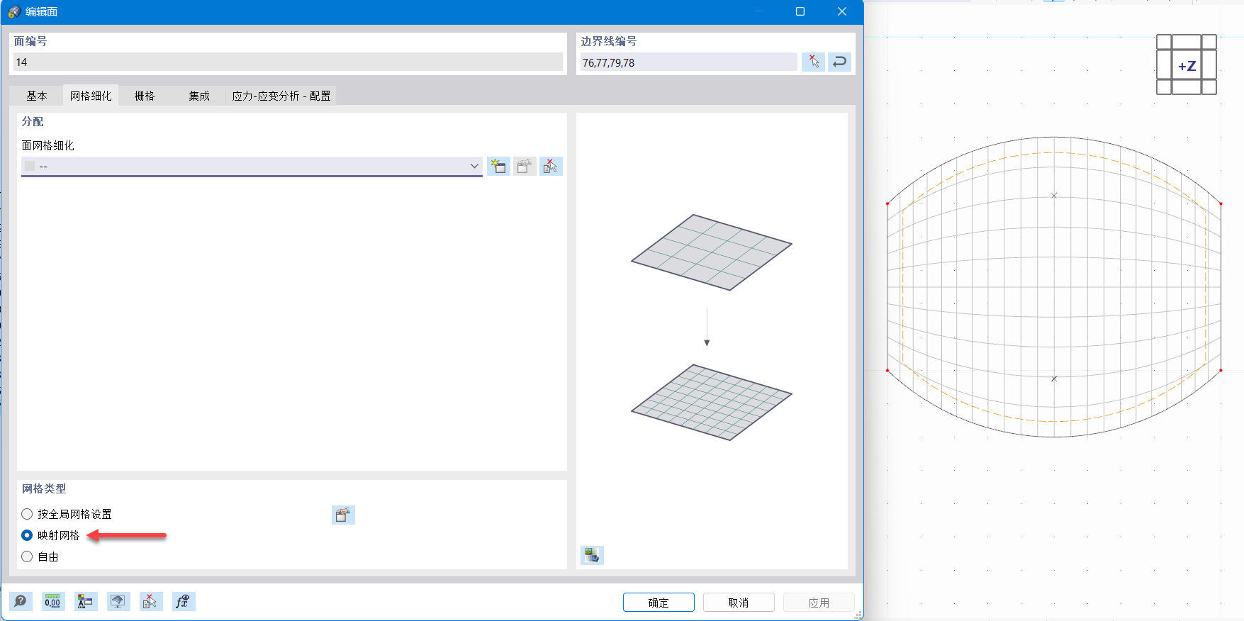Click the 取消 button
The image size is (1244, 621).
739,603
